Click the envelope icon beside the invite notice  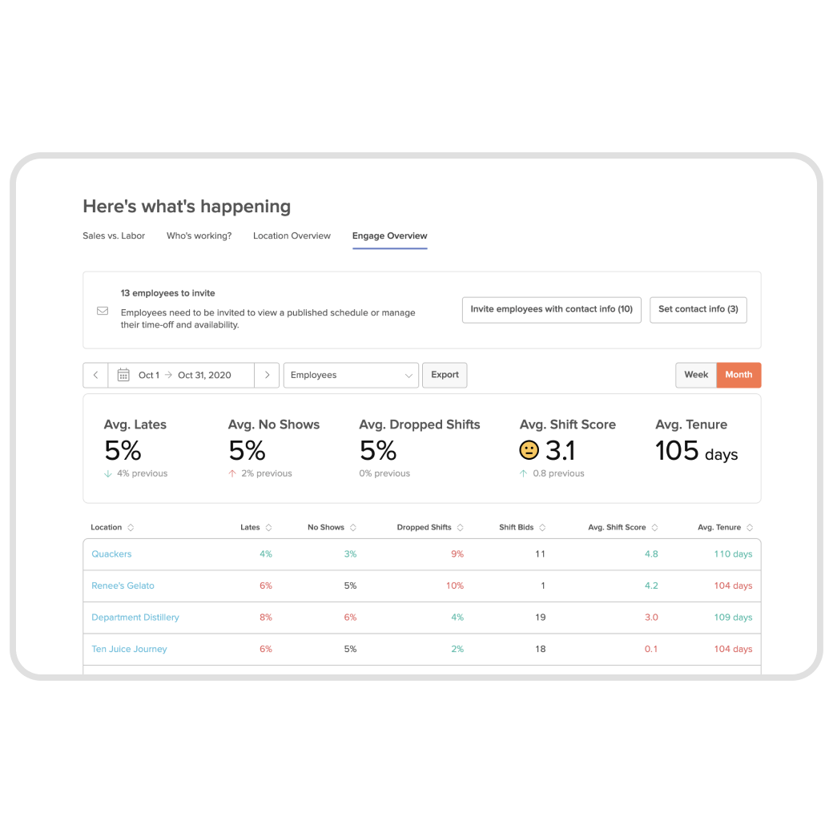[x=103, y=309]
